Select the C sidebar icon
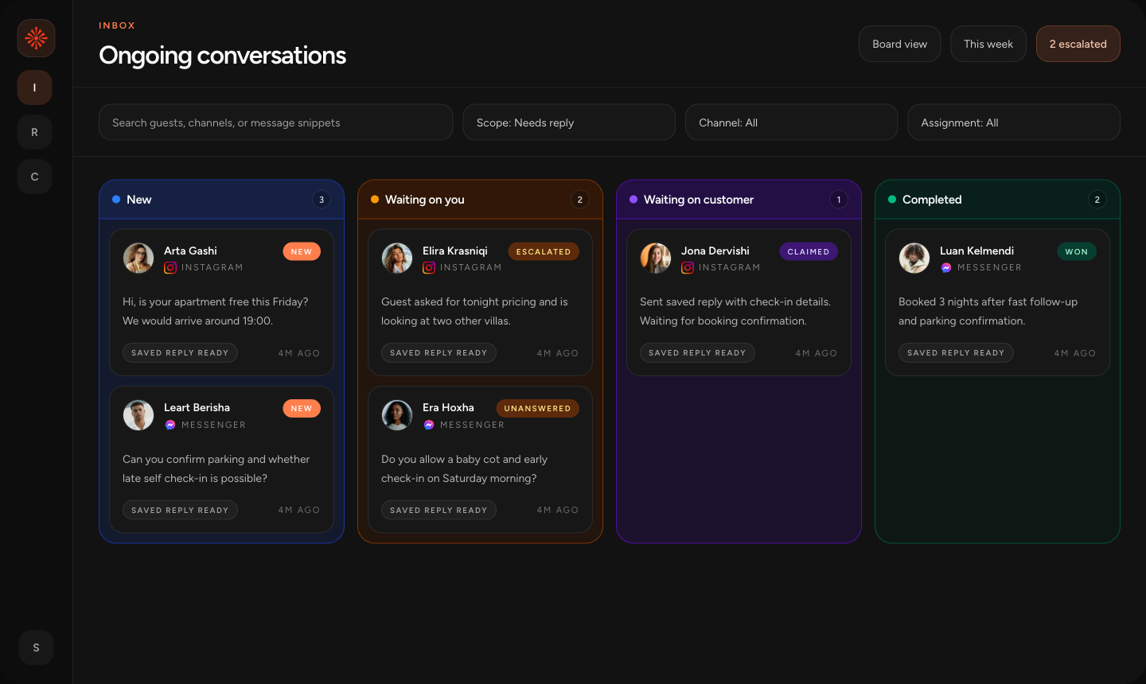This screenshot has width=1146, height=684. [34, 177]
